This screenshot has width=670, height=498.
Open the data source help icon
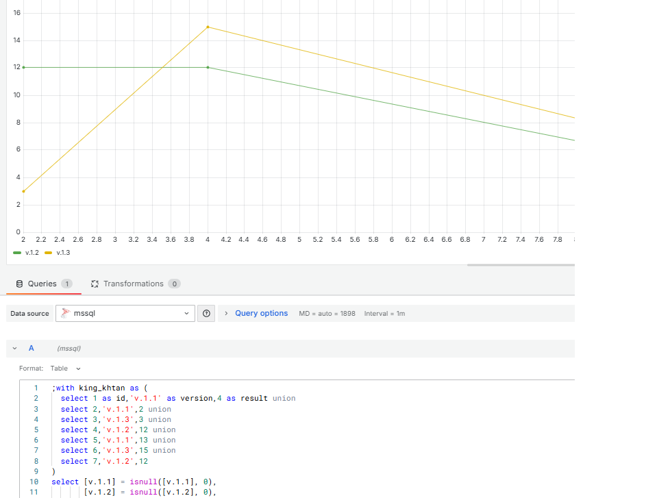click(x=206, y=314)
